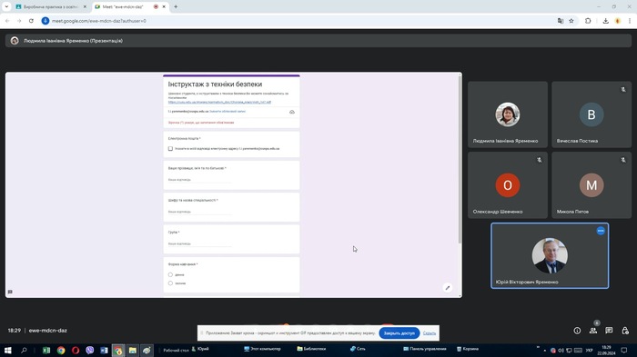This screenshot has width=637, height=357.
Task: Click microphone site permission icon in address bar
Action: 45,21
